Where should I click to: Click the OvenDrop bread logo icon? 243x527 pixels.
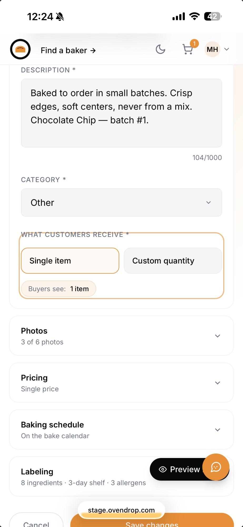click(x=20, y=49)
